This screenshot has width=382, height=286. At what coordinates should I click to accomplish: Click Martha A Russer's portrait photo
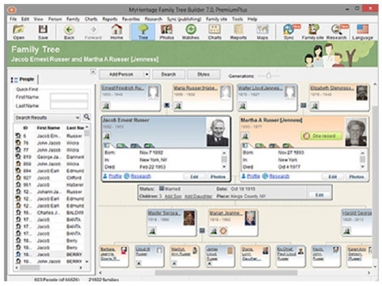[x=356, y=132]
